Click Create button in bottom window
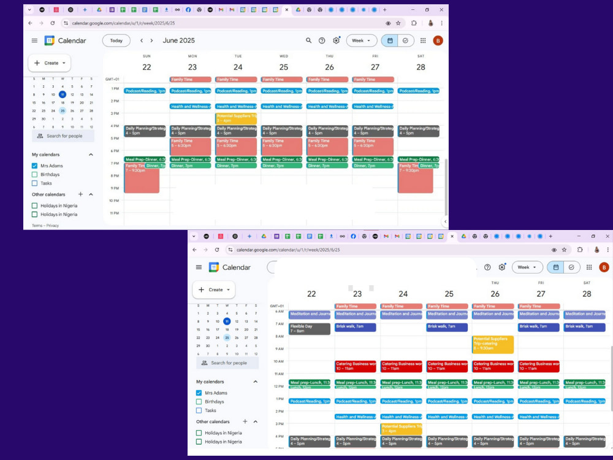This screenshot has width=613, height=460. click(x=214, y=290)
